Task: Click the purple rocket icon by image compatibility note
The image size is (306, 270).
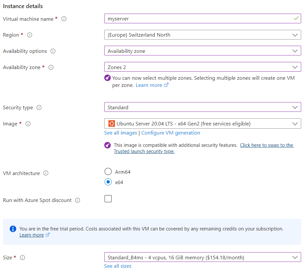Action: (x=107, y=145)
